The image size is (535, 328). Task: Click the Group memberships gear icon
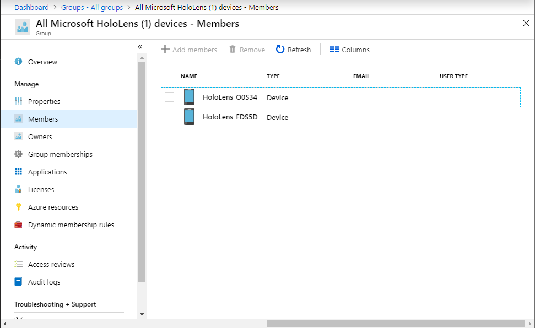(18, 154)
